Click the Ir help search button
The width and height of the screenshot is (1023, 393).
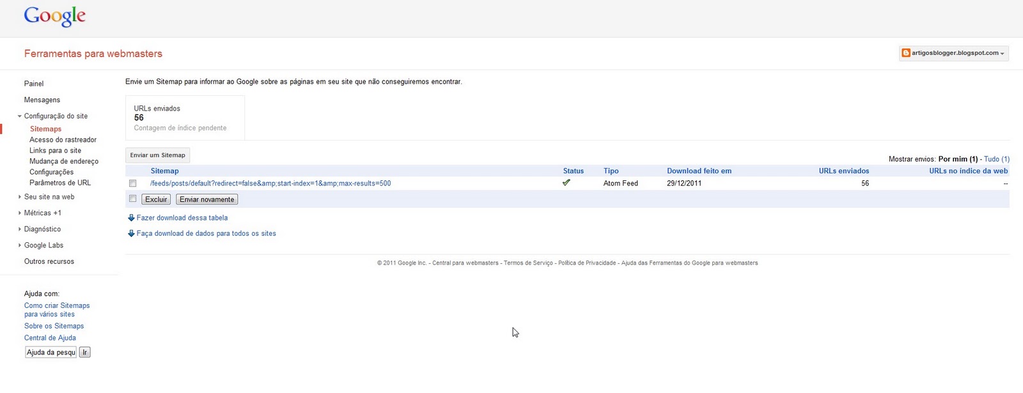click(x=84, y=352)
